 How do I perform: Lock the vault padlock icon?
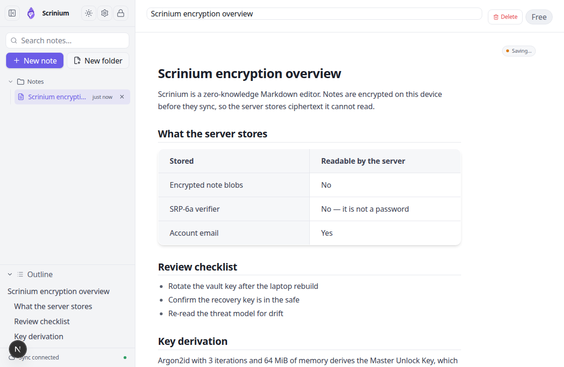point(121,13)
